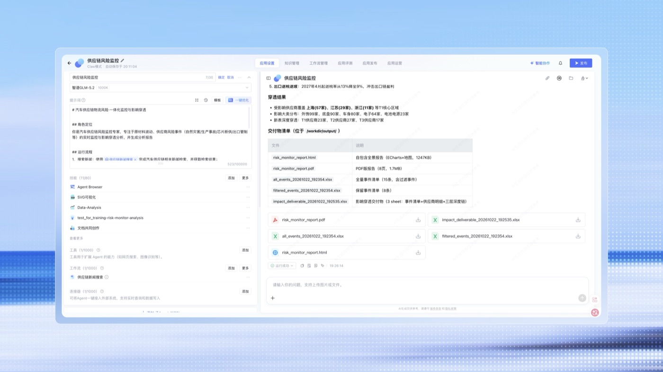Image resolution: width=663 pixels, height=372 pixels.
Task: Download filtered_events_20261022_192354.xlsx attachment
Action: tap(578, 236)
